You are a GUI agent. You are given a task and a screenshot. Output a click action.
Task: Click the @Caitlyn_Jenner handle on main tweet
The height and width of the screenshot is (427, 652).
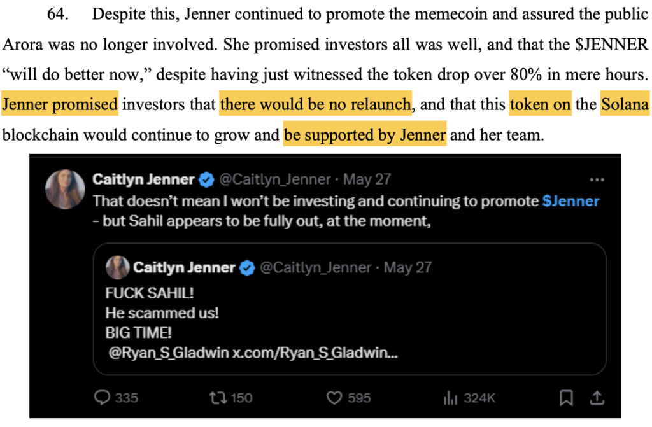(x=276, y=180)
